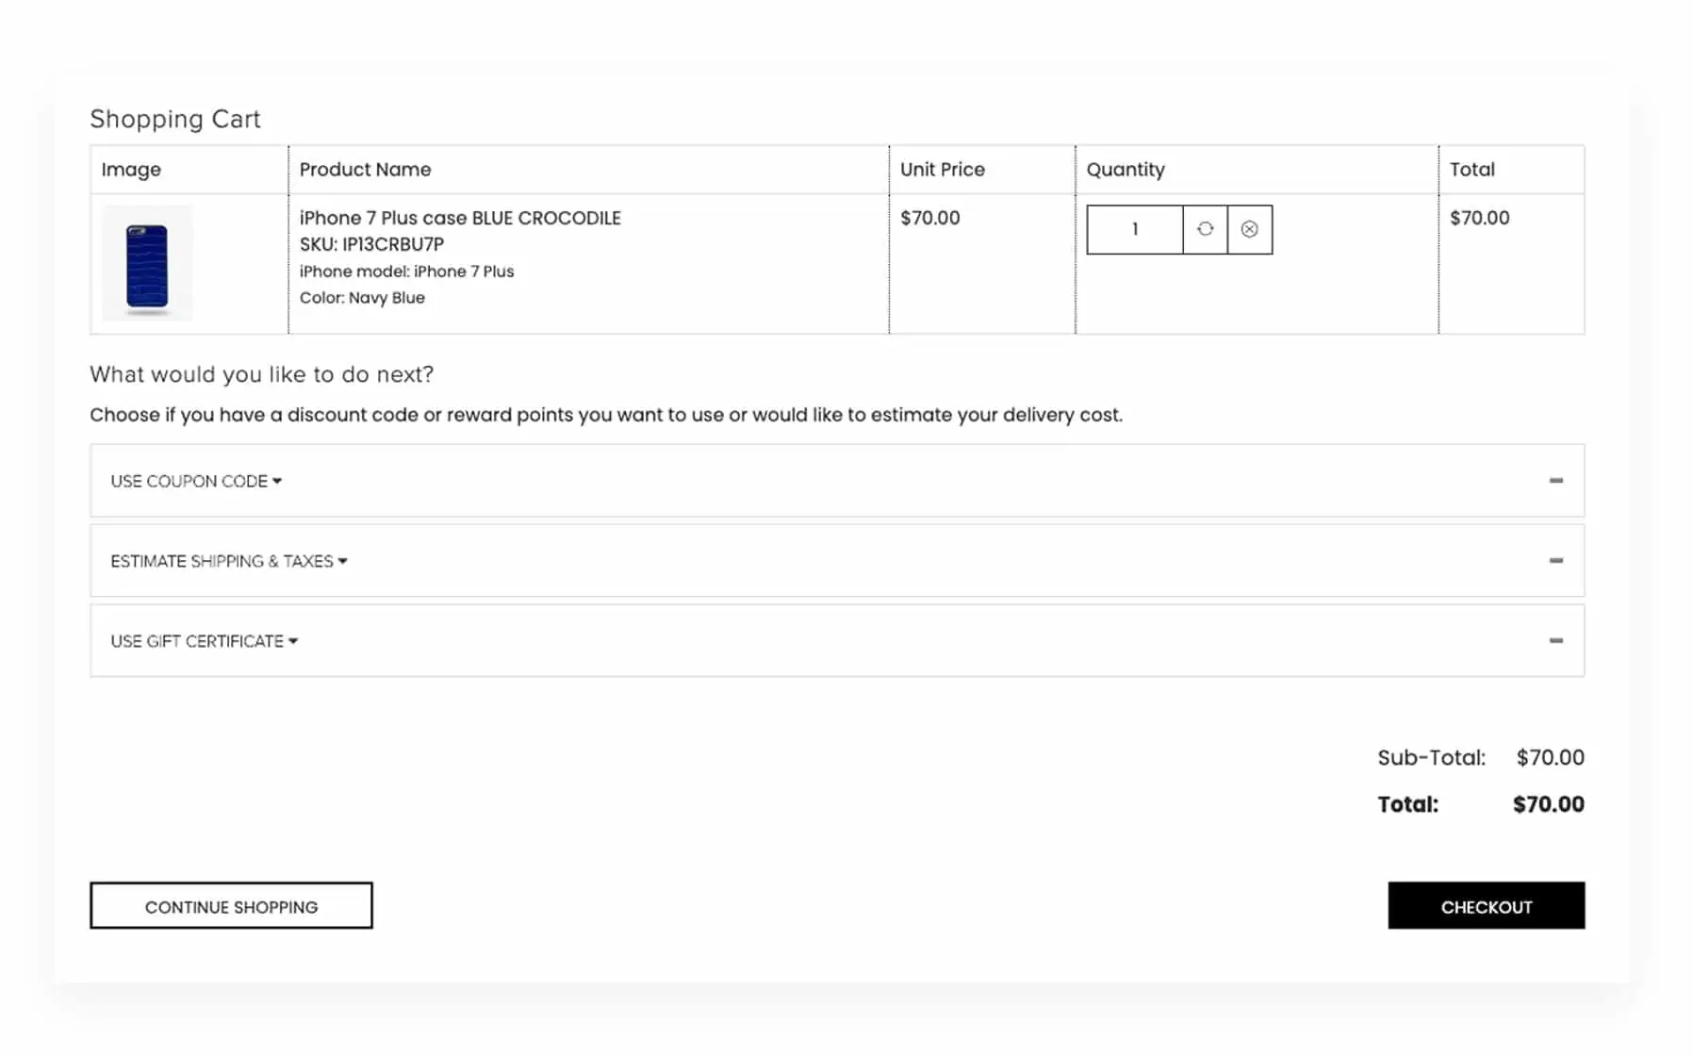
Task: Click the navy blue phone case thumbnail
Action: [x=147, y=265]
